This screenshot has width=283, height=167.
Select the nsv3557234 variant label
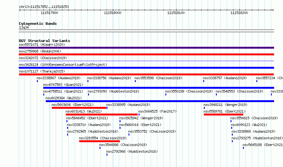[269, 78]
